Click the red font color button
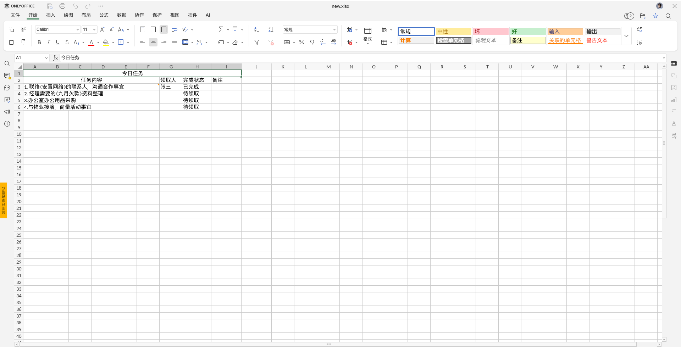The width and height of the screenshot is (681, 347). pos(91,42)
